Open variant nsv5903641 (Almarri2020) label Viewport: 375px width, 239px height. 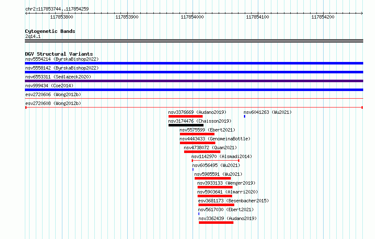pyautogui.click(x=228, y=192)
